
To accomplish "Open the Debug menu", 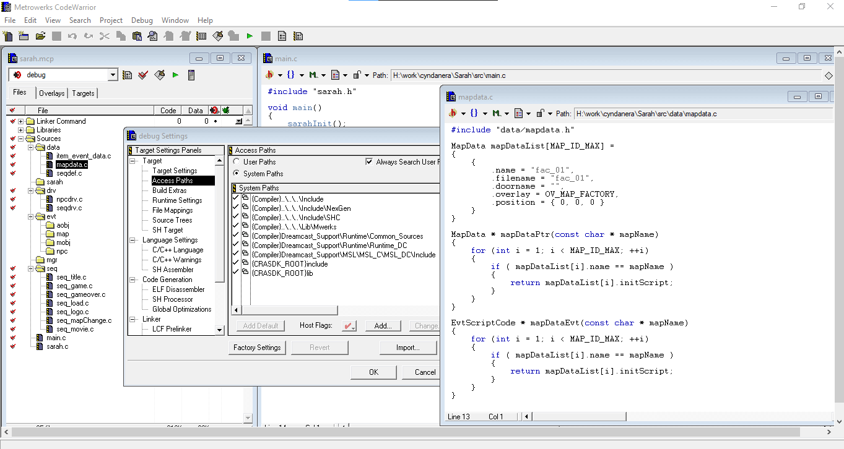I will [x=142, y=20].
